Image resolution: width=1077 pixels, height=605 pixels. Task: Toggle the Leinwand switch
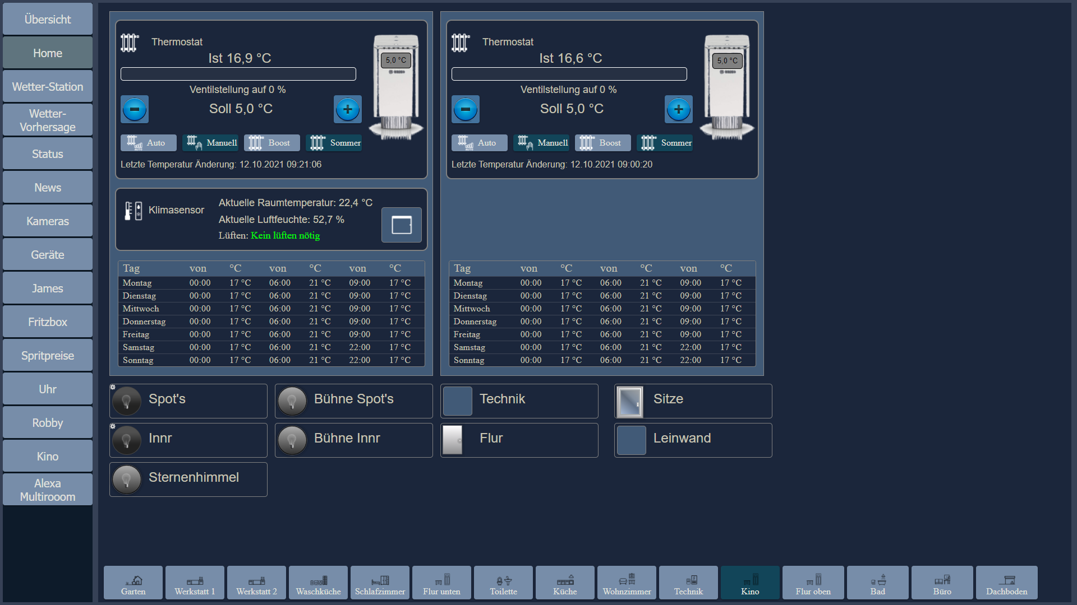coord(632,440)
